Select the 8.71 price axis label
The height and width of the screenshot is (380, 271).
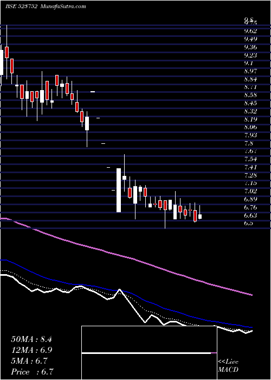point(250,87)
